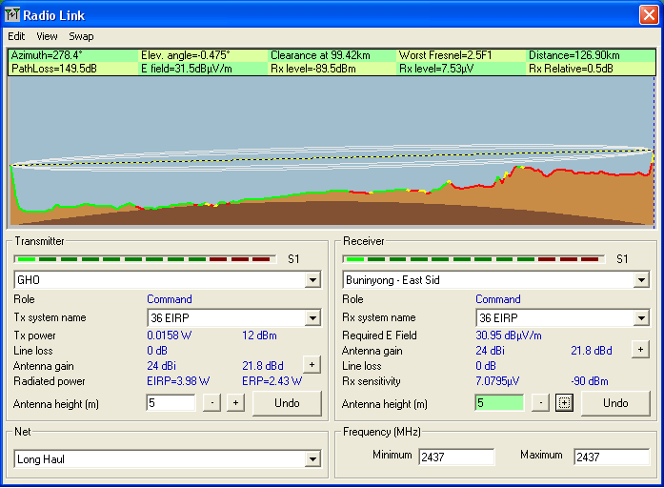The image size is (664, 488).
Task: Expand the GHO transmitter site dropdown
Action: click(312, 279)
